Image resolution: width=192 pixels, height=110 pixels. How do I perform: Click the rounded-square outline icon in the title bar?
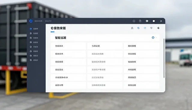[134, 21]
